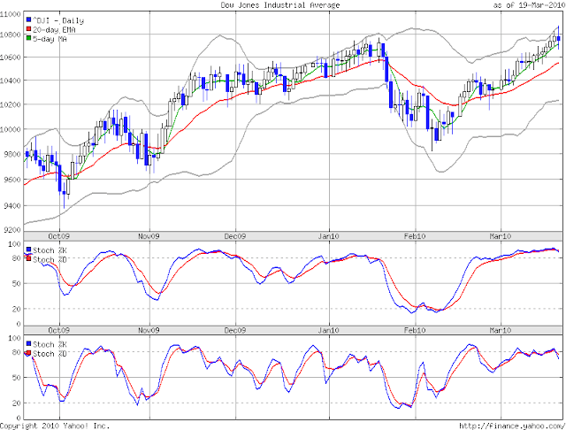Click Feb10 on the upper stochastic date axis
The width and height of the screenshot is (566, 430).
(x=415, y=330)
